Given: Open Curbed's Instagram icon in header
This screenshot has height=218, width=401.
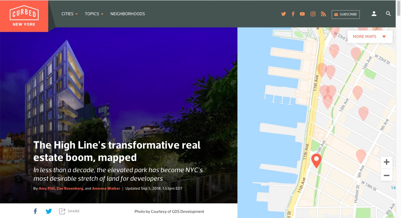Looking at the screenshot, I should point(313,14).
